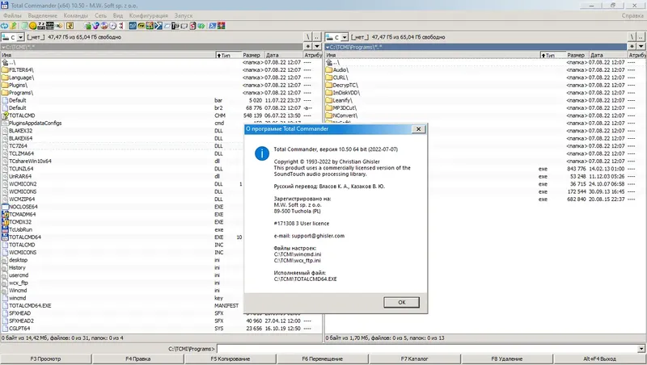Click into the command line input field
The height and width of the screenshot is (365, 647).
tap(427, 349)
